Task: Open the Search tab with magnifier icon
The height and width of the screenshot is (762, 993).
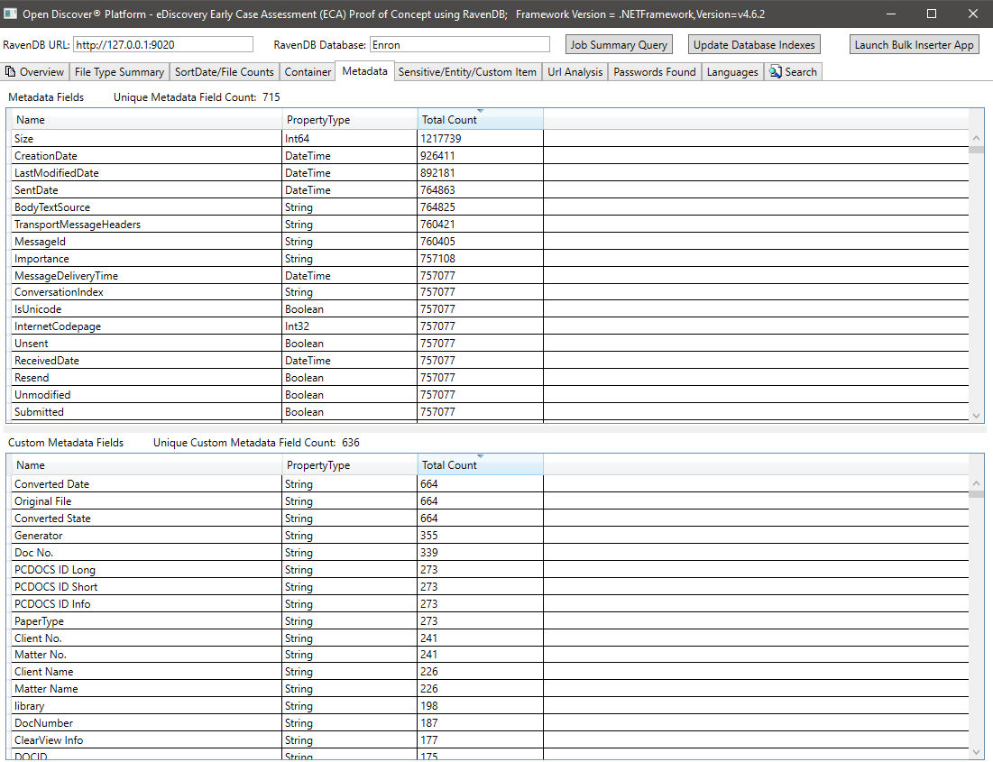Action: pos(793,72)
